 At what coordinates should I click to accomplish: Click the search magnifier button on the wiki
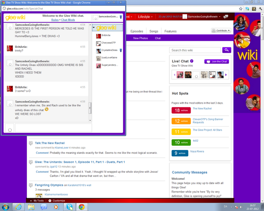[227, 50]
